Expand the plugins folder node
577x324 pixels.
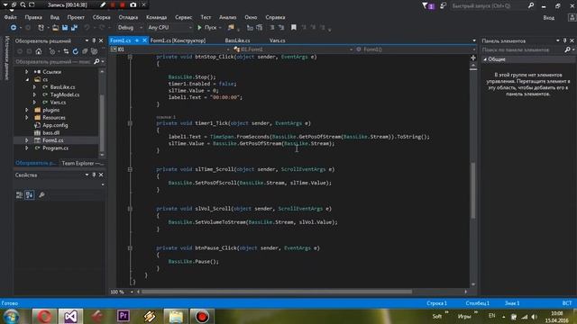coord(27,110)
